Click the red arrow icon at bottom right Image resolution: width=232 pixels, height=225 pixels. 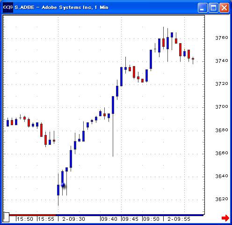(225, 218)
